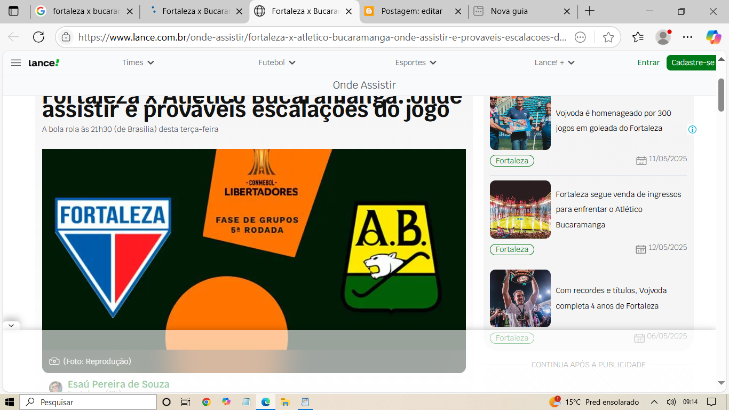Screen dimensions: 729x410
Task: Add this page to favorites star
Action: 608,37
